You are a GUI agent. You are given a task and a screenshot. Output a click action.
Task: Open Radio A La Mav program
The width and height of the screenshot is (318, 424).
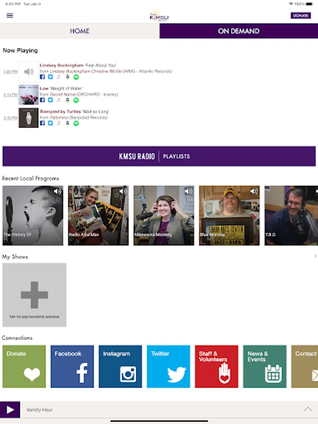coord(98,215)
